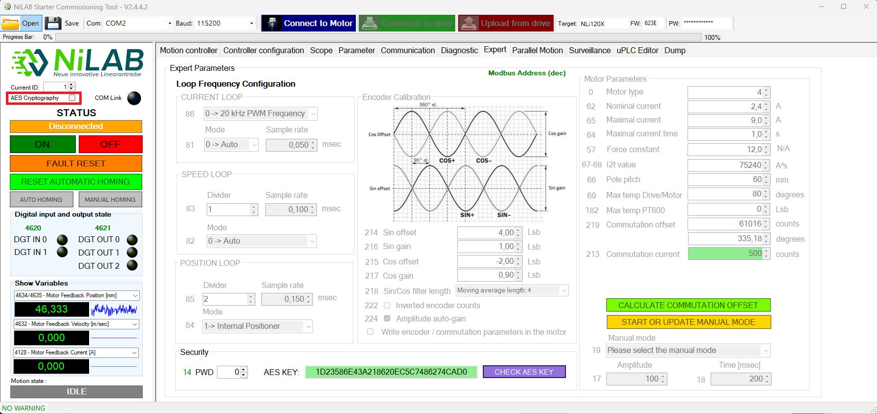Click the progress bar
This screenshot has width=877, height=414.
coord(378,37)
